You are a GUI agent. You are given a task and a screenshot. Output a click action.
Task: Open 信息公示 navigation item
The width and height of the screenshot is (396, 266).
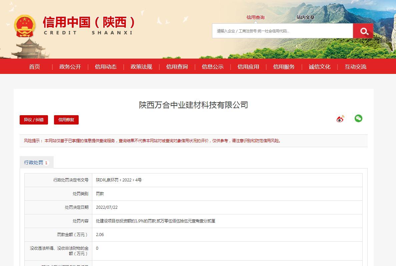(x=213, y=67)
